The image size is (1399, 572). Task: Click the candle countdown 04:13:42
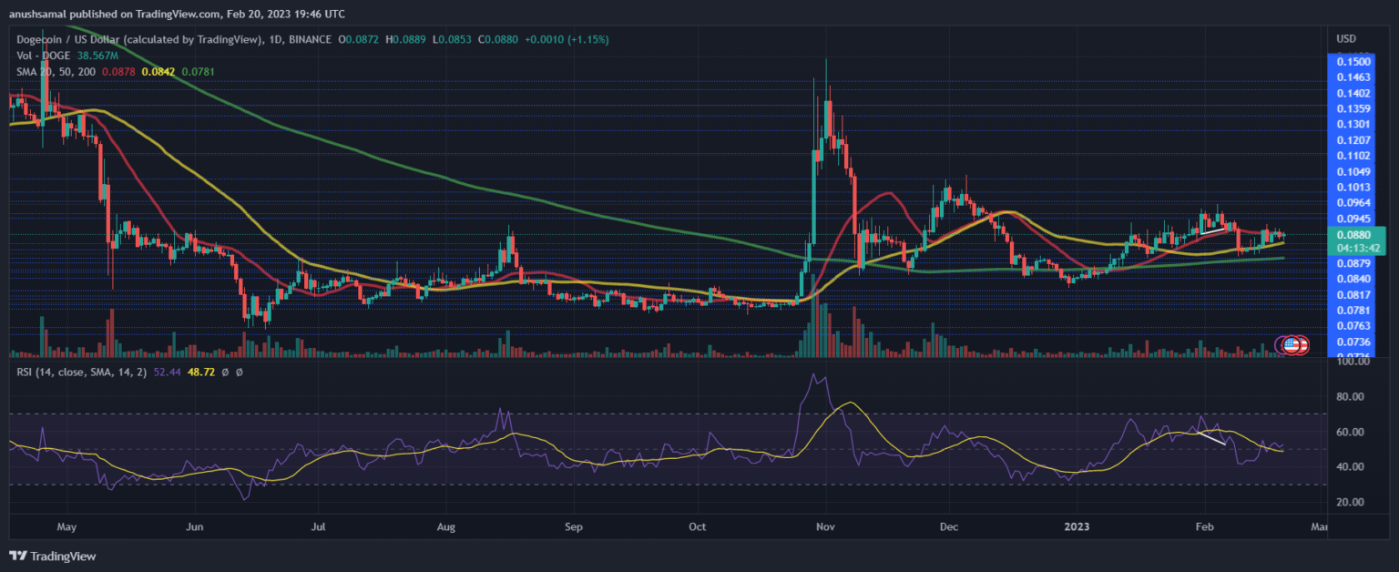click(x=1360, y=247)
